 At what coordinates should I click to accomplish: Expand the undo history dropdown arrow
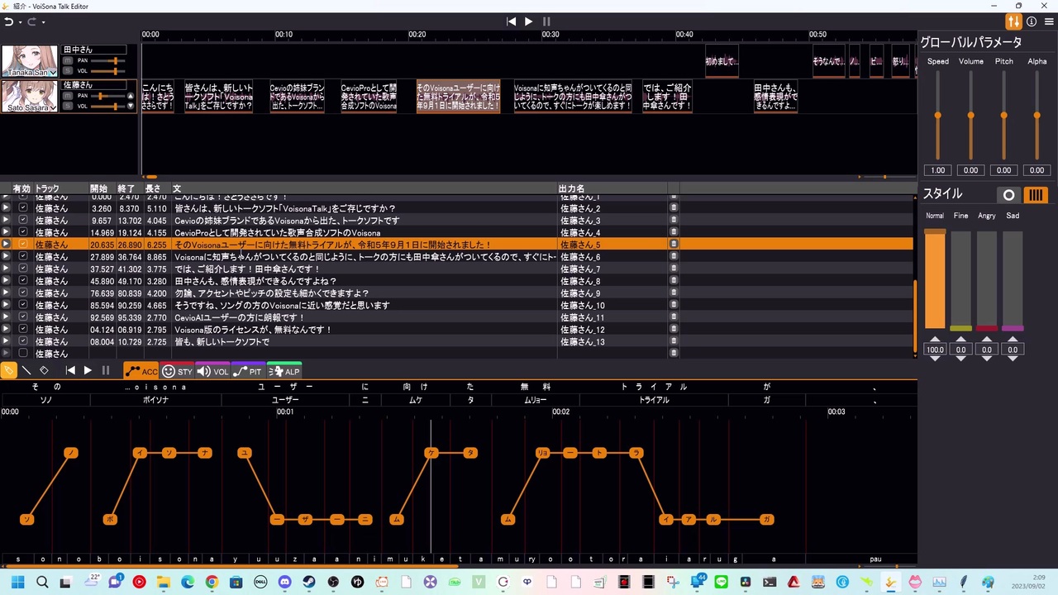20,22
